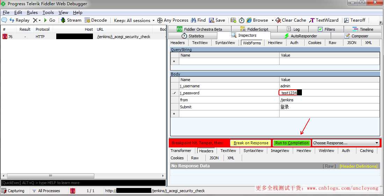
Task: Click scroll right arrow of session list
Action: [163, 176]
